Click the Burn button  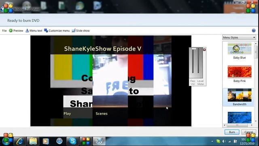click(232, 132)
